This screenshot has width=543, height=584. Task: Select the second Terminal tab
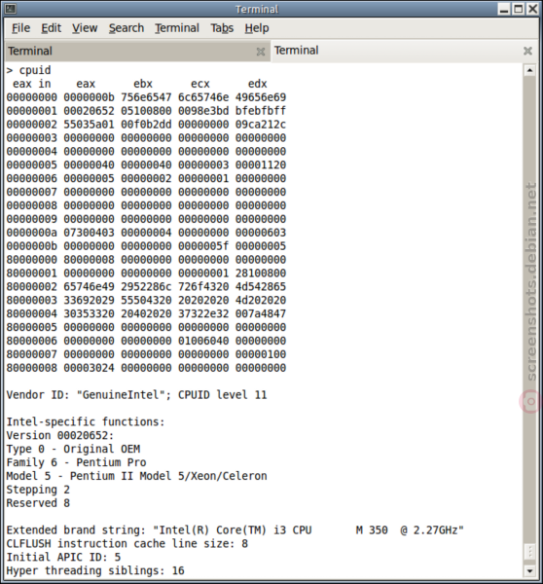pos(395,51)
